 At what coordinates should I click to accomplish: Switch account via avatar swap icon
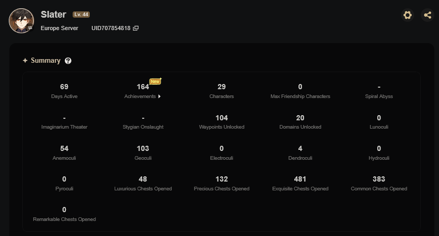30,27
